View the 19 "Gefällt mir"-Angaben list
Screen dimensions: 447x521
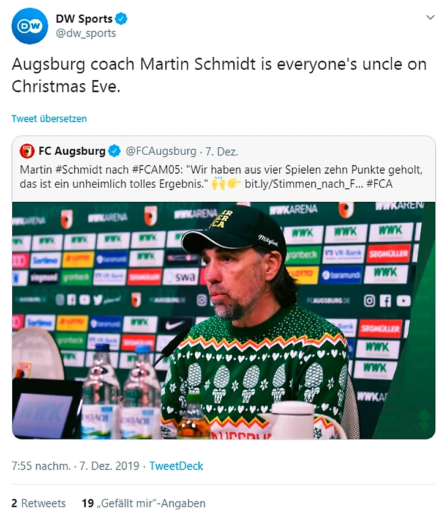[x=144, y=503]
